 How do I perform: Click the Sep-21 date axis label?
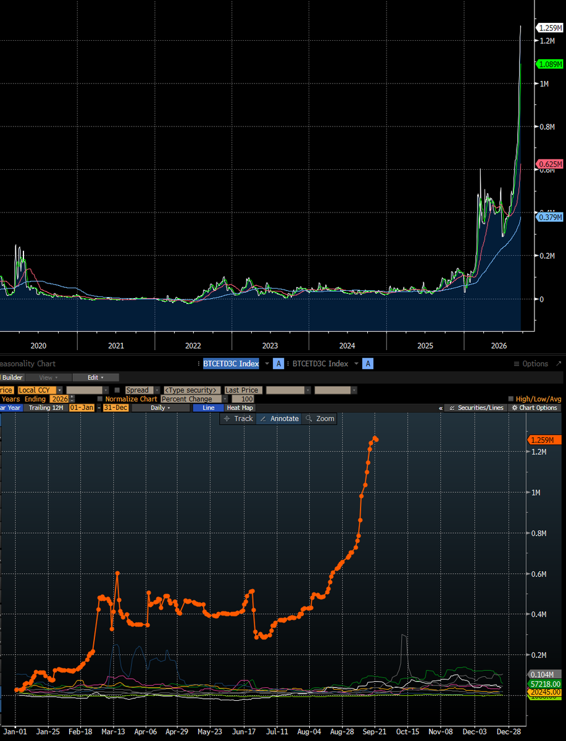point(375,731)
